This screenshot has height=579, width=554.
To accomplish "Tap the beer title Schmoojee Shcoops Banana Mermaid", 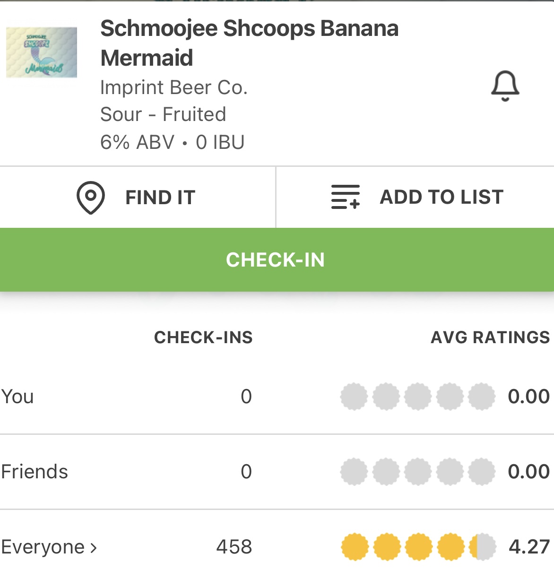I will click(249, 43).
